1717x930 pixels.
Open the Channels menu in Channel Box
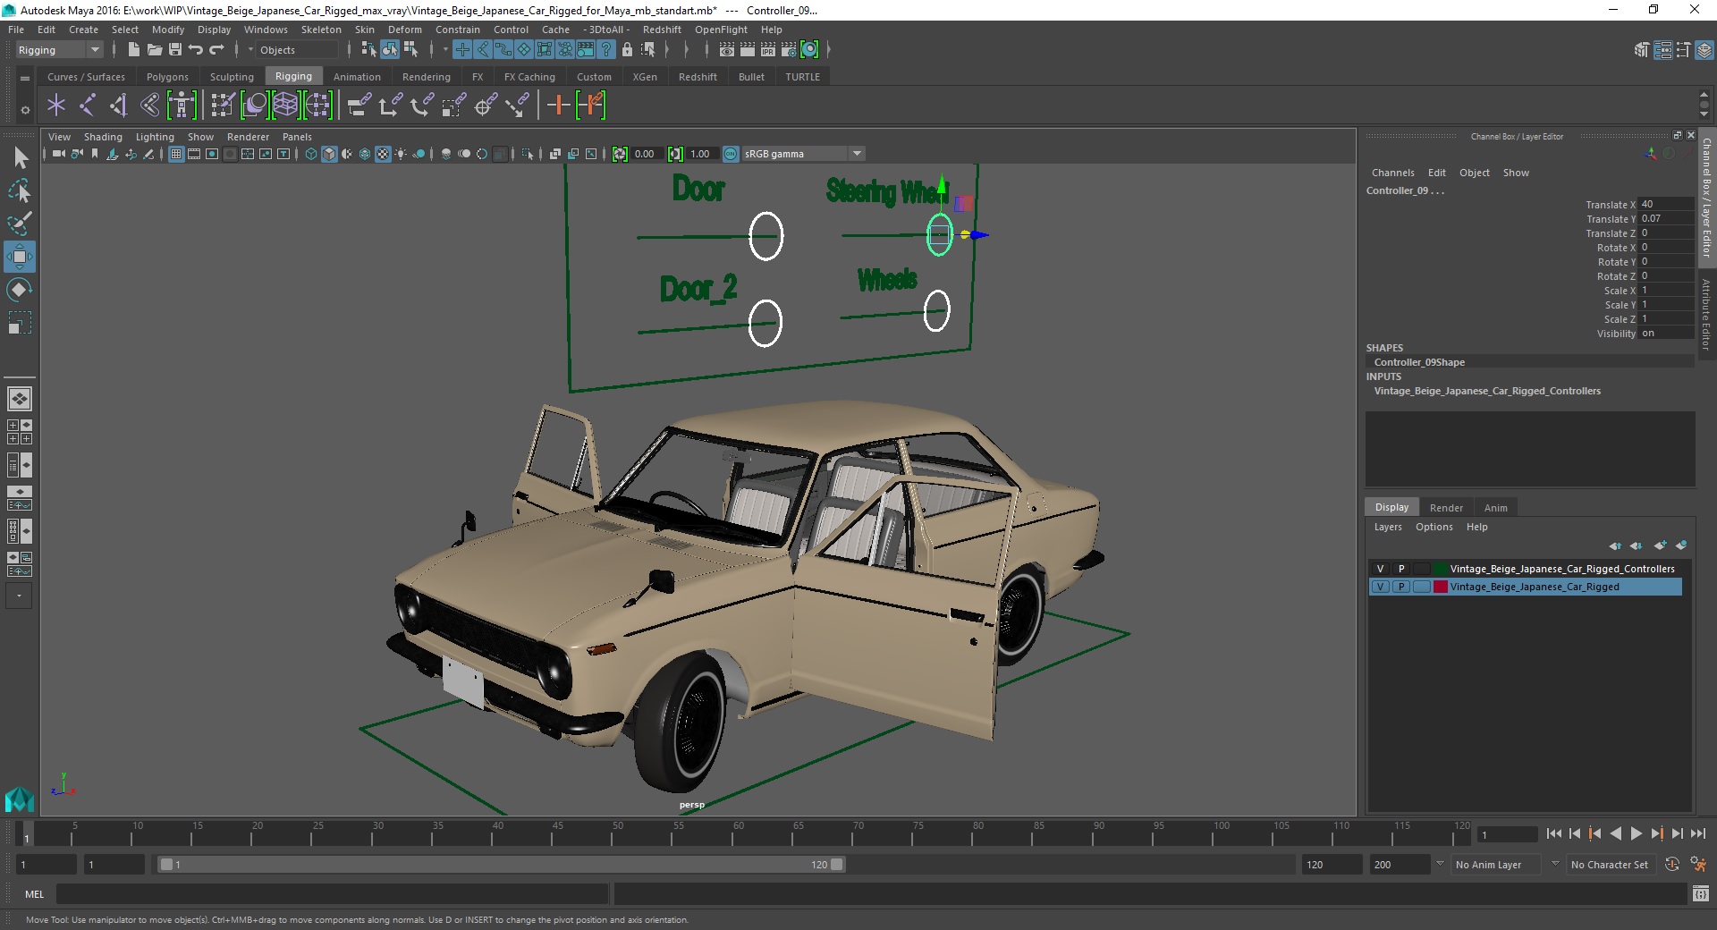(1392, 173)
